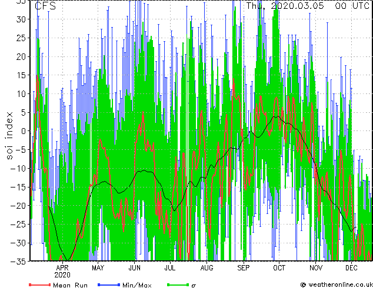Click the y-axis value 0

pos(23,131)
